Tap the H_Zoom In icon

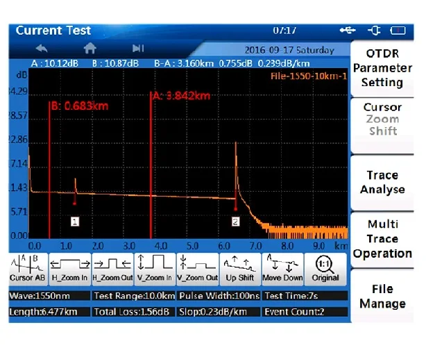(71, 269)
